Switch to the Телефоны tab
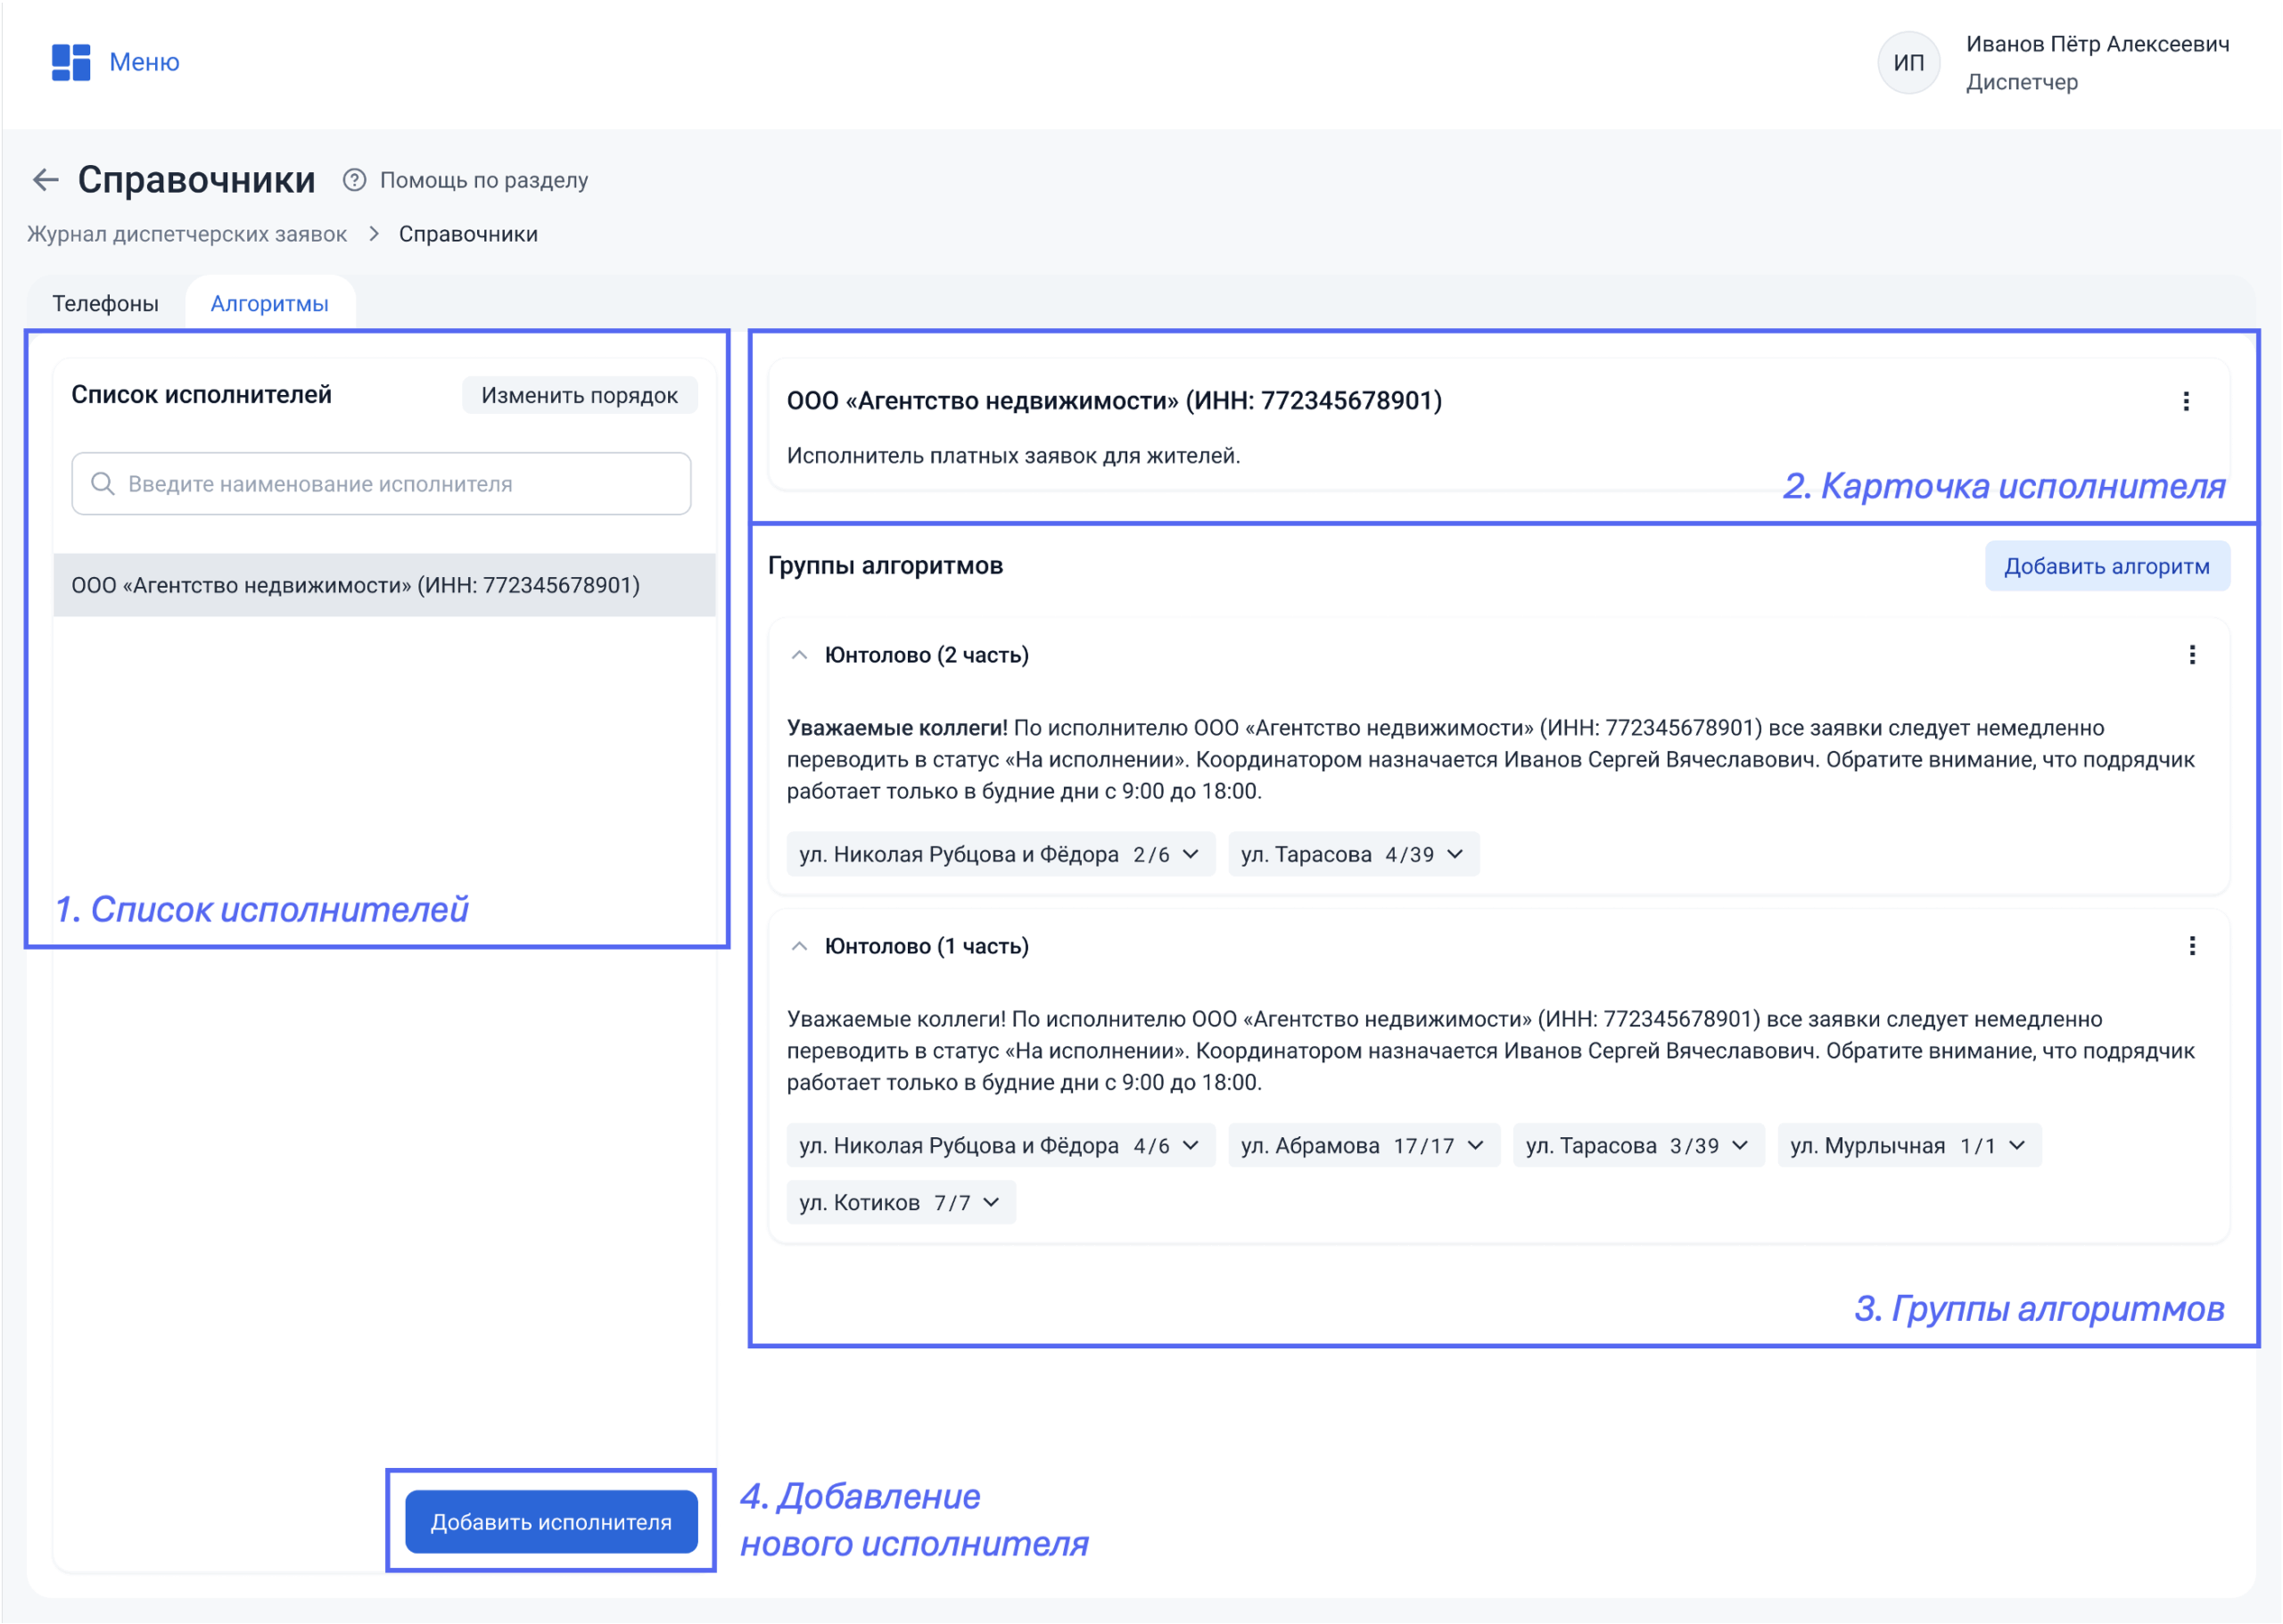Screen dimensions: 2283x1624 [105, 303]
